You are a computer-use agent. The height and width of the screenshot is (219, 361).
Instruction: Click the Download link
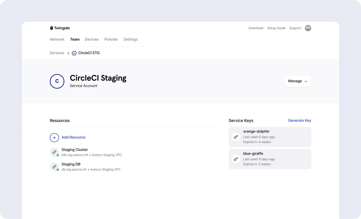click(256, 28)
